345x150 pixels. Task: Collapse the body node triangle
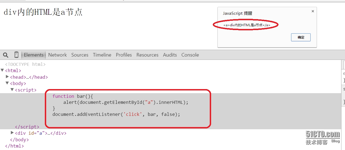(7, 83)
